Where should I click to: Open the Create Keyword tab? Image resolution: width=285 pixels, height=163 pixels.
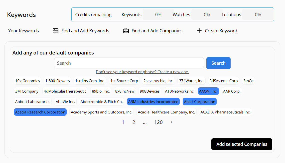coord(221,31)
